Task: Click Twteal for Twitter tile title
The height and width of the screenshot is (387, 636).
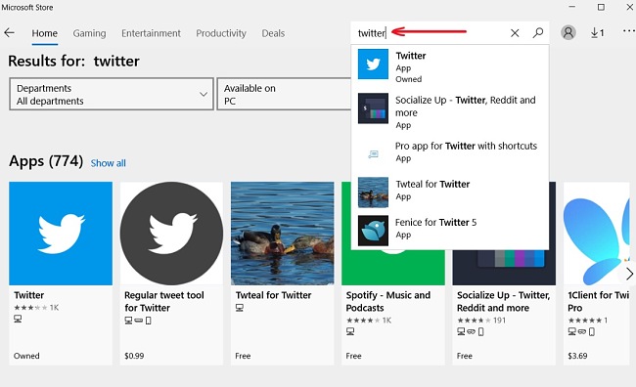Action: click(273, 295)
